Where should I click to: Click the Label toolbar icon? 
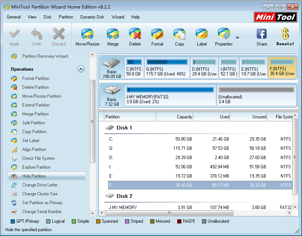pyautogui.click(x=202, y=34)
